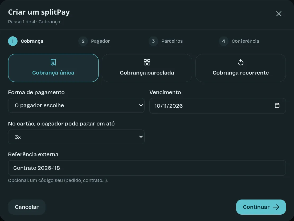Click the Vencimento label
Viewport: 294px width, 221px height.
(165, 92)
